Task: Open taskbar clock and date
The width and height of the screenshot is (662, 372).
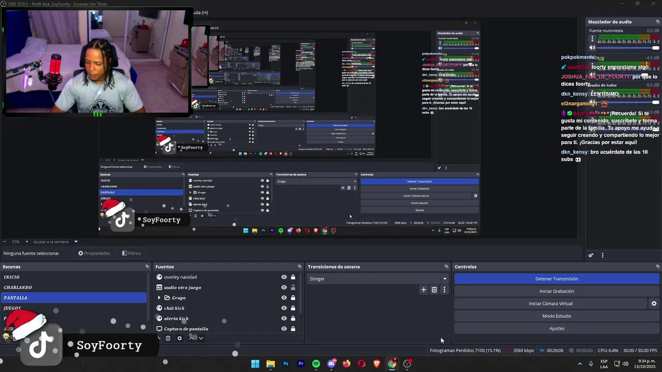Action: coord(646,364)
